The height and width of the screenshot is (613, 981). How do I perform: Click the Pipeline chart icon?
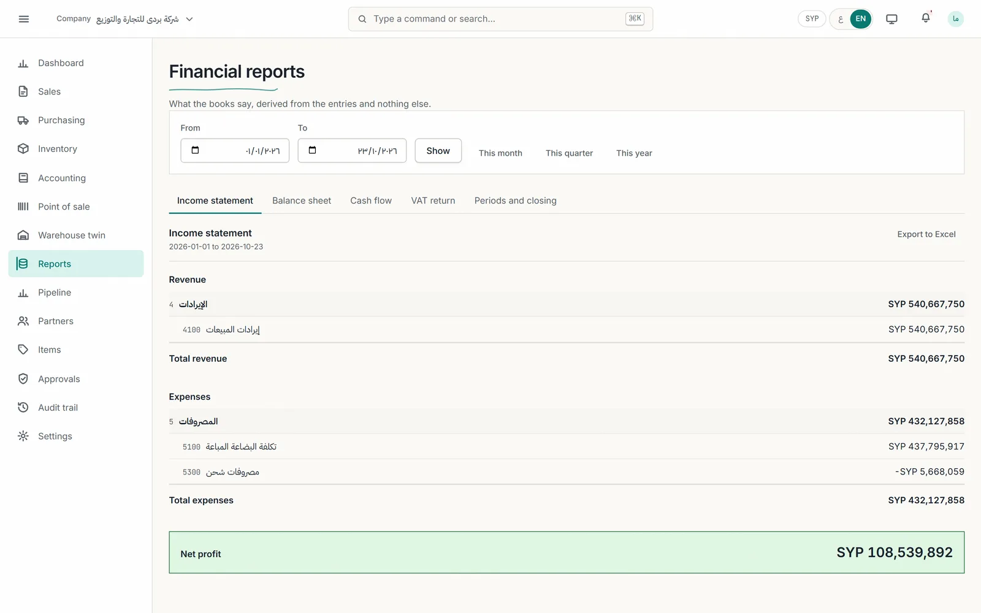[x=23, y=292]
